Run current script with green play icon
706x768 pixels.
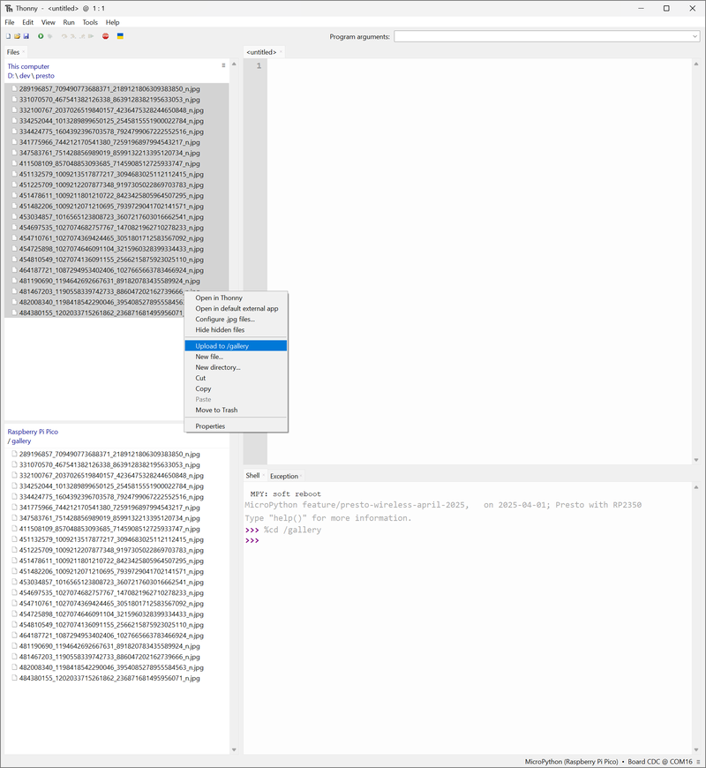[x=41, y=36]
